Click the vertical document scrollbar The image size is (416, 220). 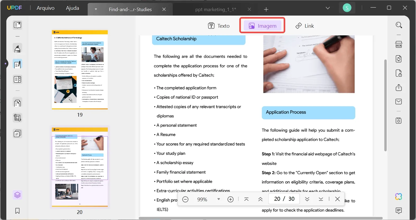point(385,105)
